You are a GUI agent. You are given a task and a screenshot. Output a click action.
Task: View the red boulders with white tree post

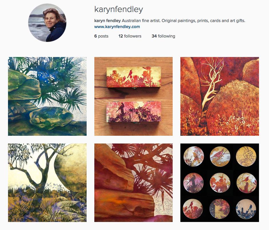(x=220, y=96)
